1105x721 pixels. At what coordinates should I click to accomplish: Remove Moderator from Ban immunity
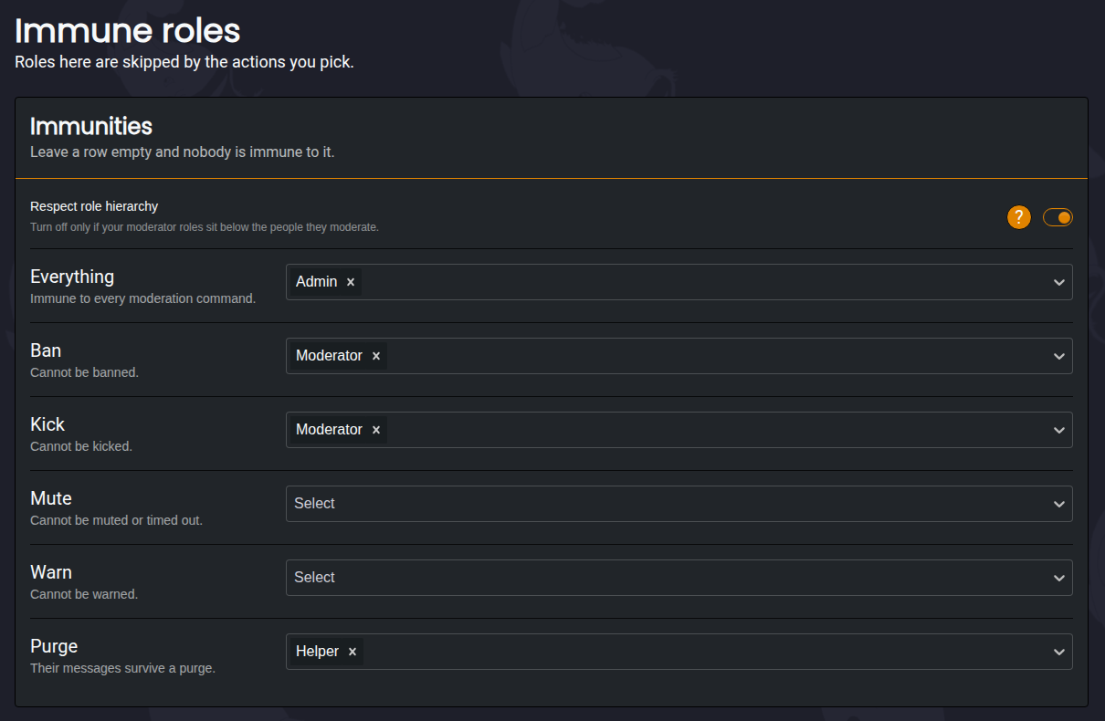376,356
